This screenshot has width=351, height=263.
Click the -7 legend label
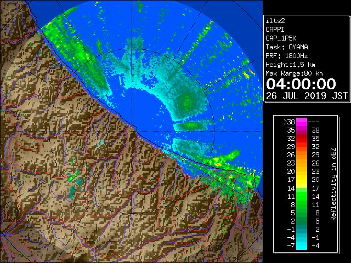pos(291,246)
